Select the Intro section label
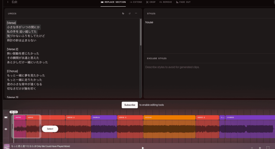The height and width of the screenshot is (149, 275). 20,117
